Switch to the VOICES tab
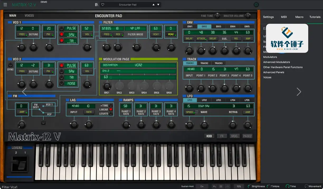 (x=29, y=15)
